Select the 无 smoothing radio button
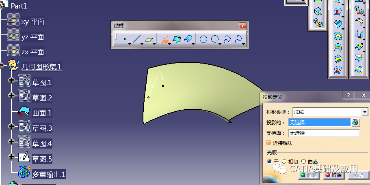The width and height of the screenshot is (370, 185). coord(269,161)
